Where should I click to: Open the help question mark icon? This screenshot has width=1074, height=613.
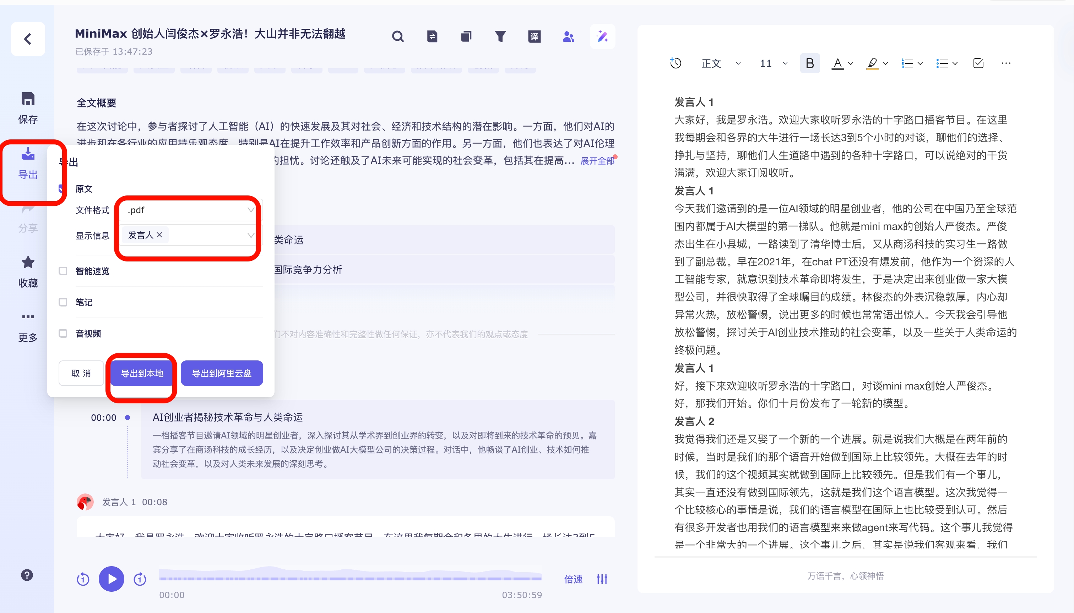[x=27, y=575]
